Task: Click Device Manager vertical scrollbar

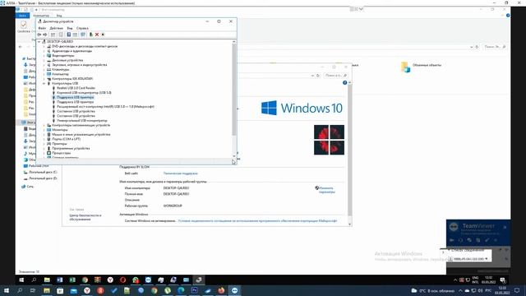Action: 234,90
